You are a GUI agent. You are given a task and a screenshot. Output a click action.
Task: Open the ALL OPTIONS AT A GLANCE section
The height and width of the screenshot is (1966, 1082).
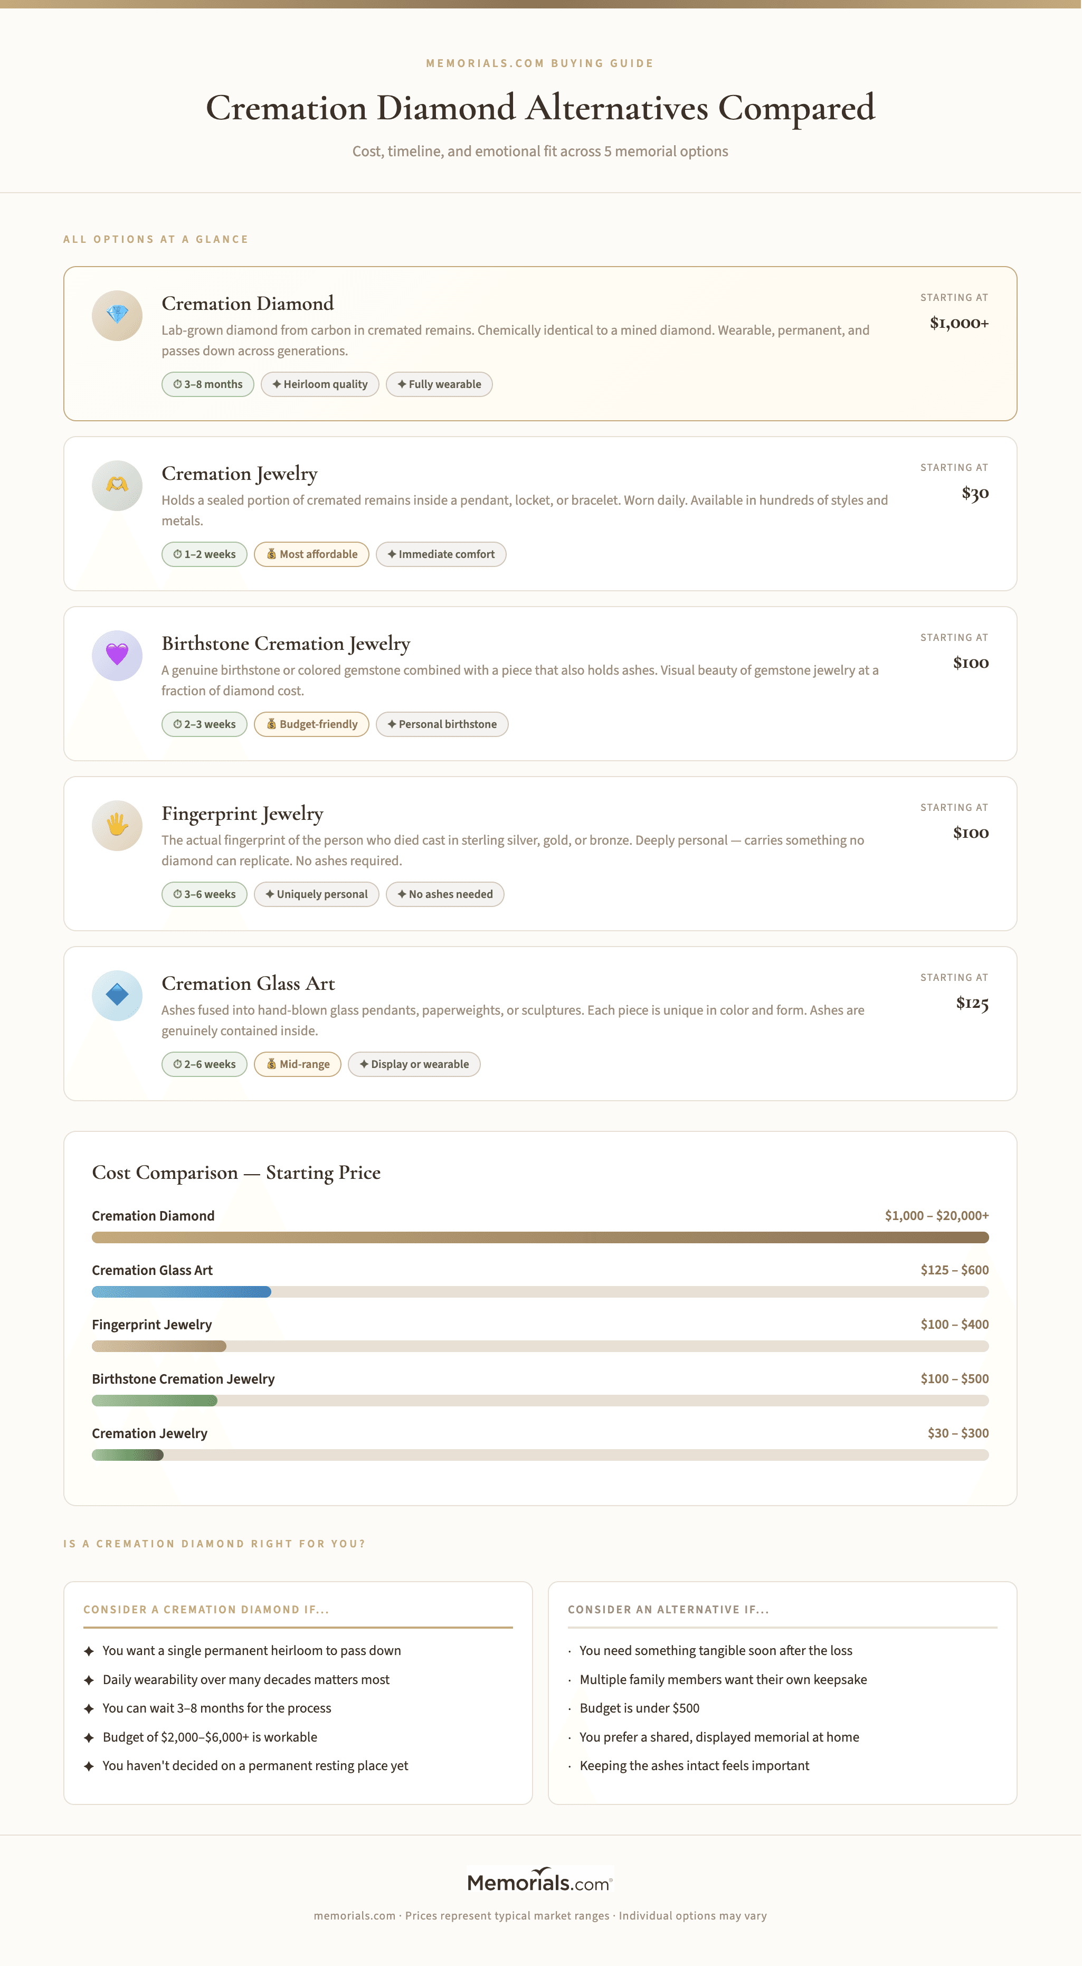(x=156, y=239)
